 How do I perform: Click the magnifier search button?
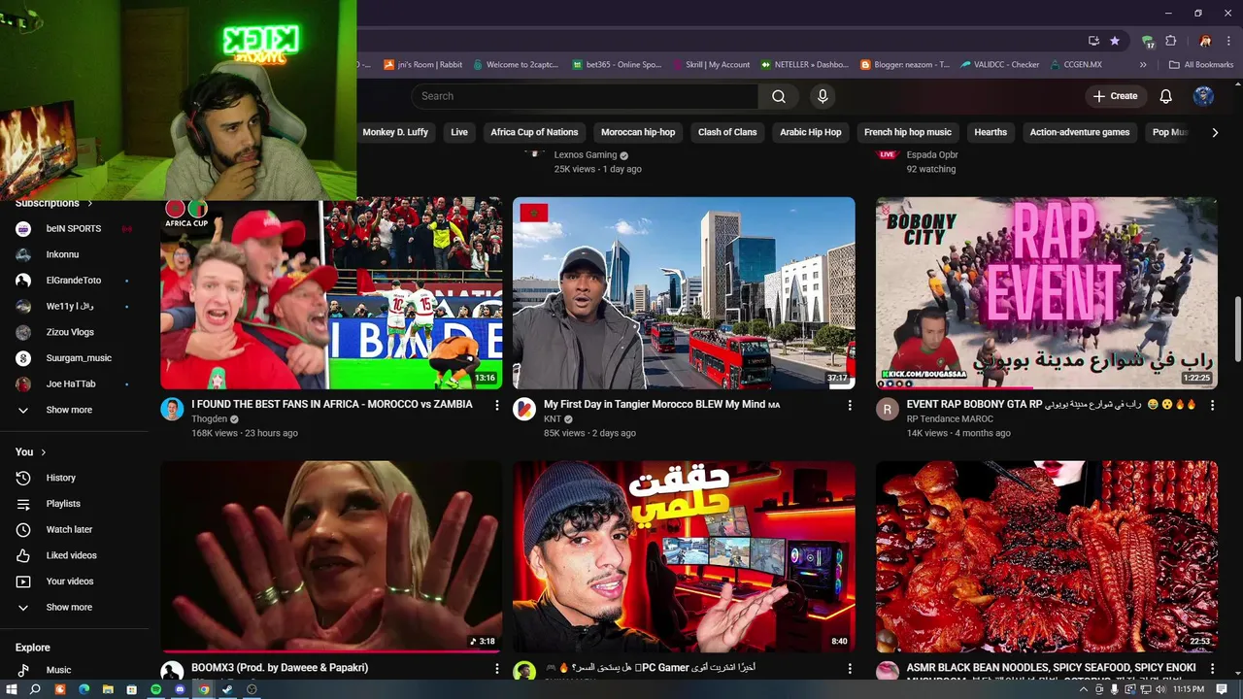[x=779, y=96]
